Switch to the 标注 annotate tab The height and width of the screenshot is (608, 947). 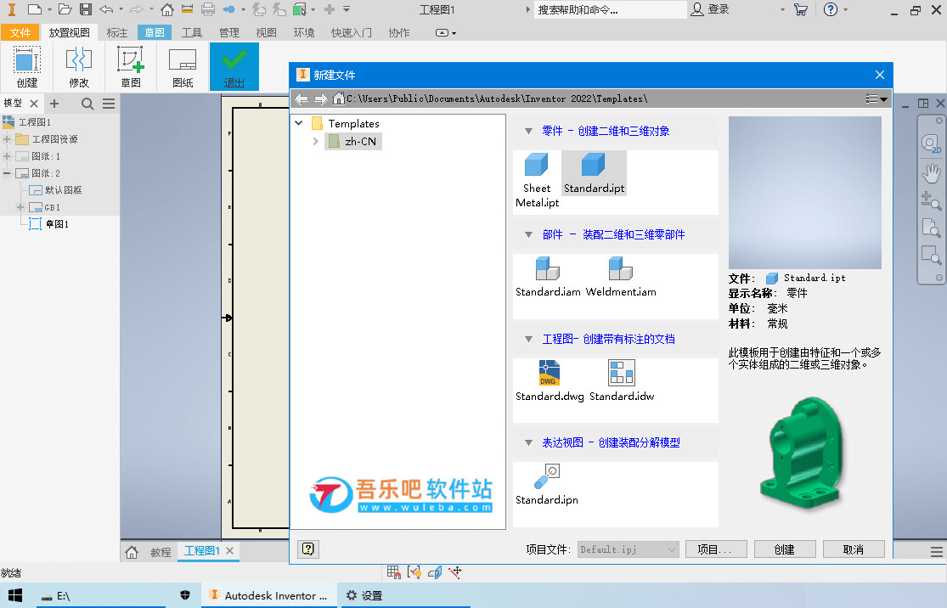tap(117, 32)
